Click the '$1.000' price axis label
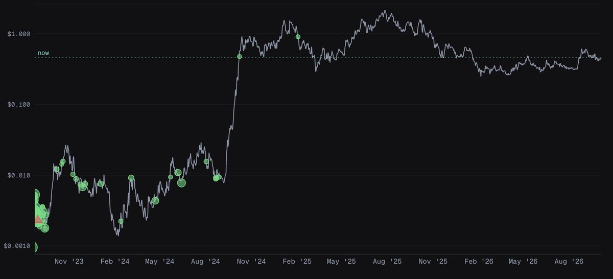The width and height of the screenshot is (613, 279). (19, 34)
